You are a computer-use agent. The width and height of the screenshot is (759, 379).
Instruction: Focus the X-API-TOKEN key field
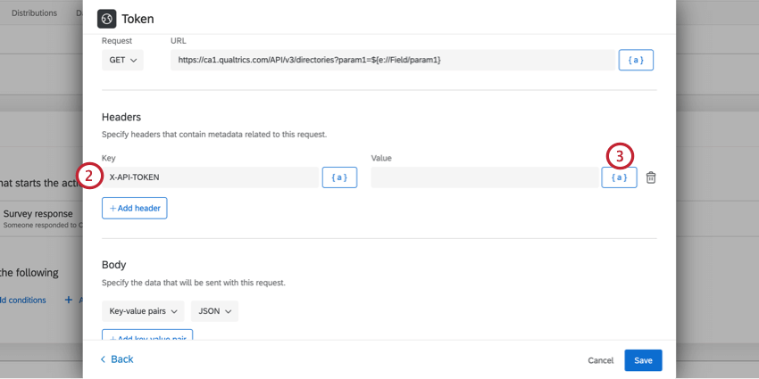pyautogui.click(x=210, y=177)
